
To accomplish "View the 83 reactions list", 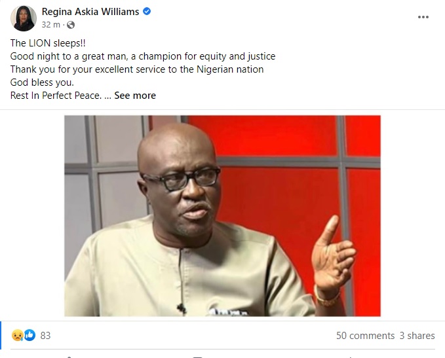I will [45, 336].
